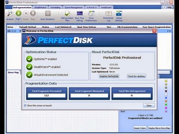179x134 pixels.
Task: Sort by the Size column header
Action: click(109, 27)
